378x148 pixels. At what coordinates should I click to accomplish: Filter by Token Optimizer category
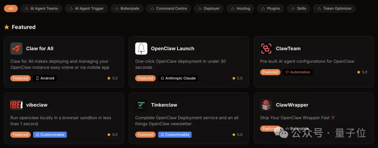point(334,8)
